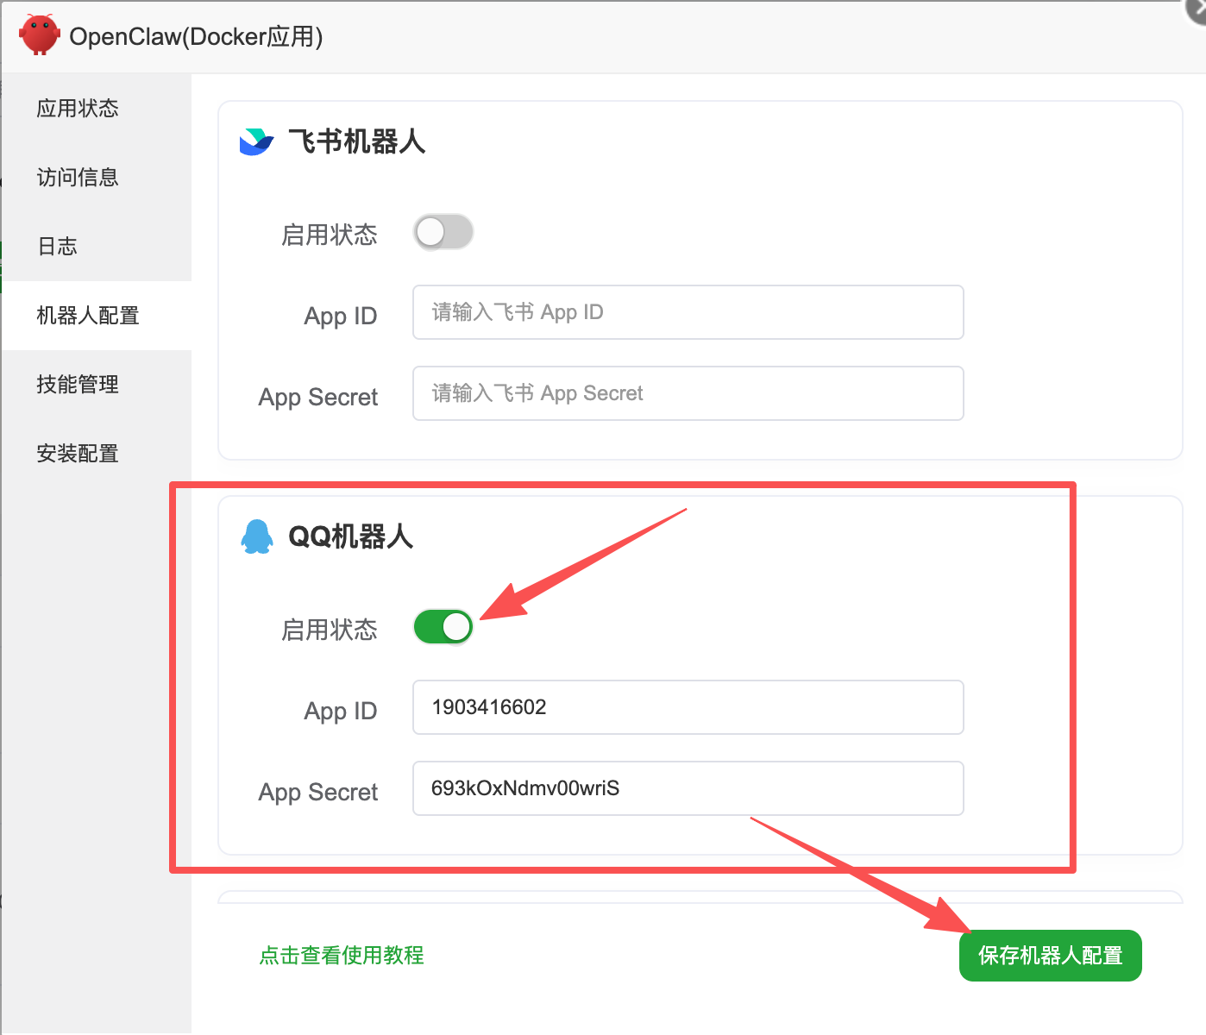Image resolution: width=1206 pixels, height=1035 pixels.
Task: Click the 飞书机器人 section heading
Action: click(x=356, y=141)
